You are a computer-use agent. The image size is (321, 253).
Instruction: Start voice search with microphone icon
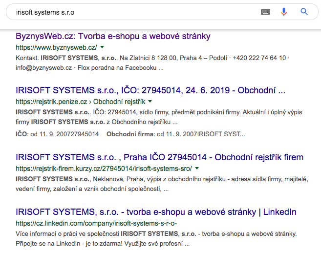pos(284,12)
